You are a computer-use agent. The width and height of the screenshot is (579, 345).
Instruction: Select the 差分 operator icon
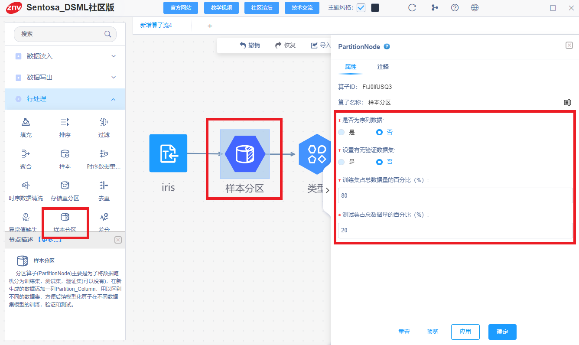[104, 217]
